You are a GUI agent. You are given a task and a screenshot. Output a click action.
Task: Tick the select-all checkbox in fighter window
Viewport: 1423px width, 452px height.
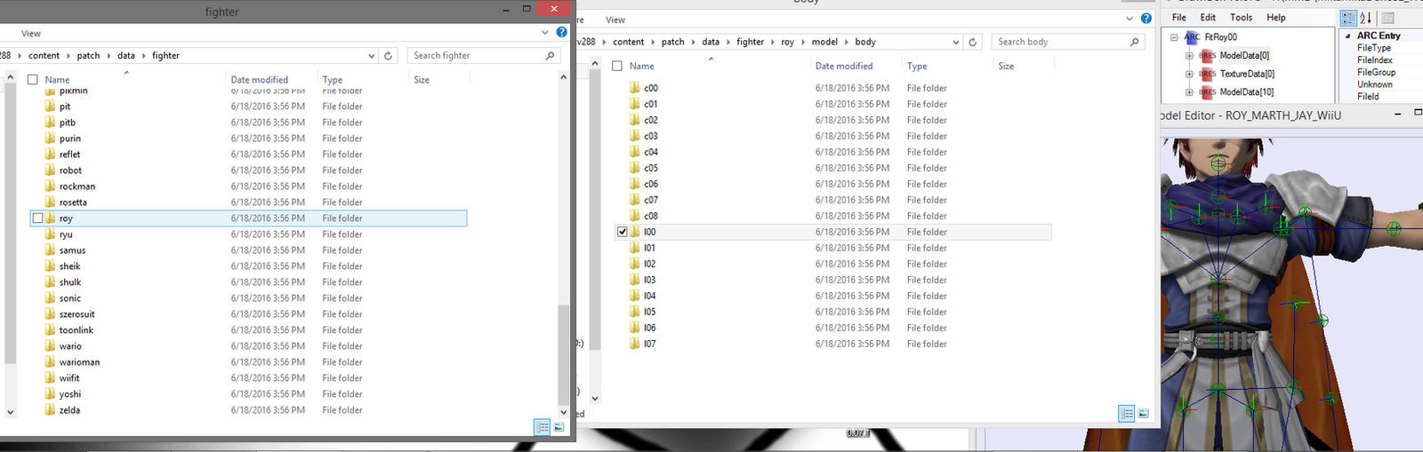[x=33, y=79]
